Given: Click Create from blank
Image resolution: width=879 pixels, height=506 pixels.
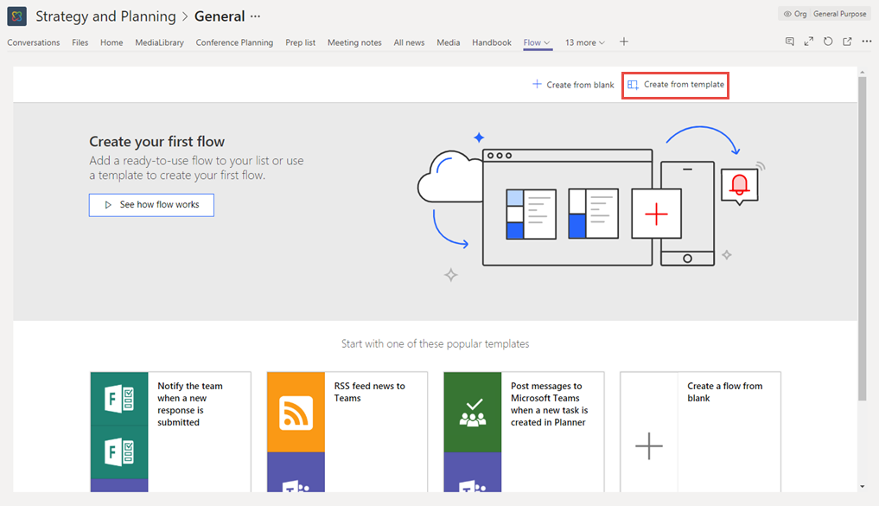Looking at the screenshot, I should 573,85.
